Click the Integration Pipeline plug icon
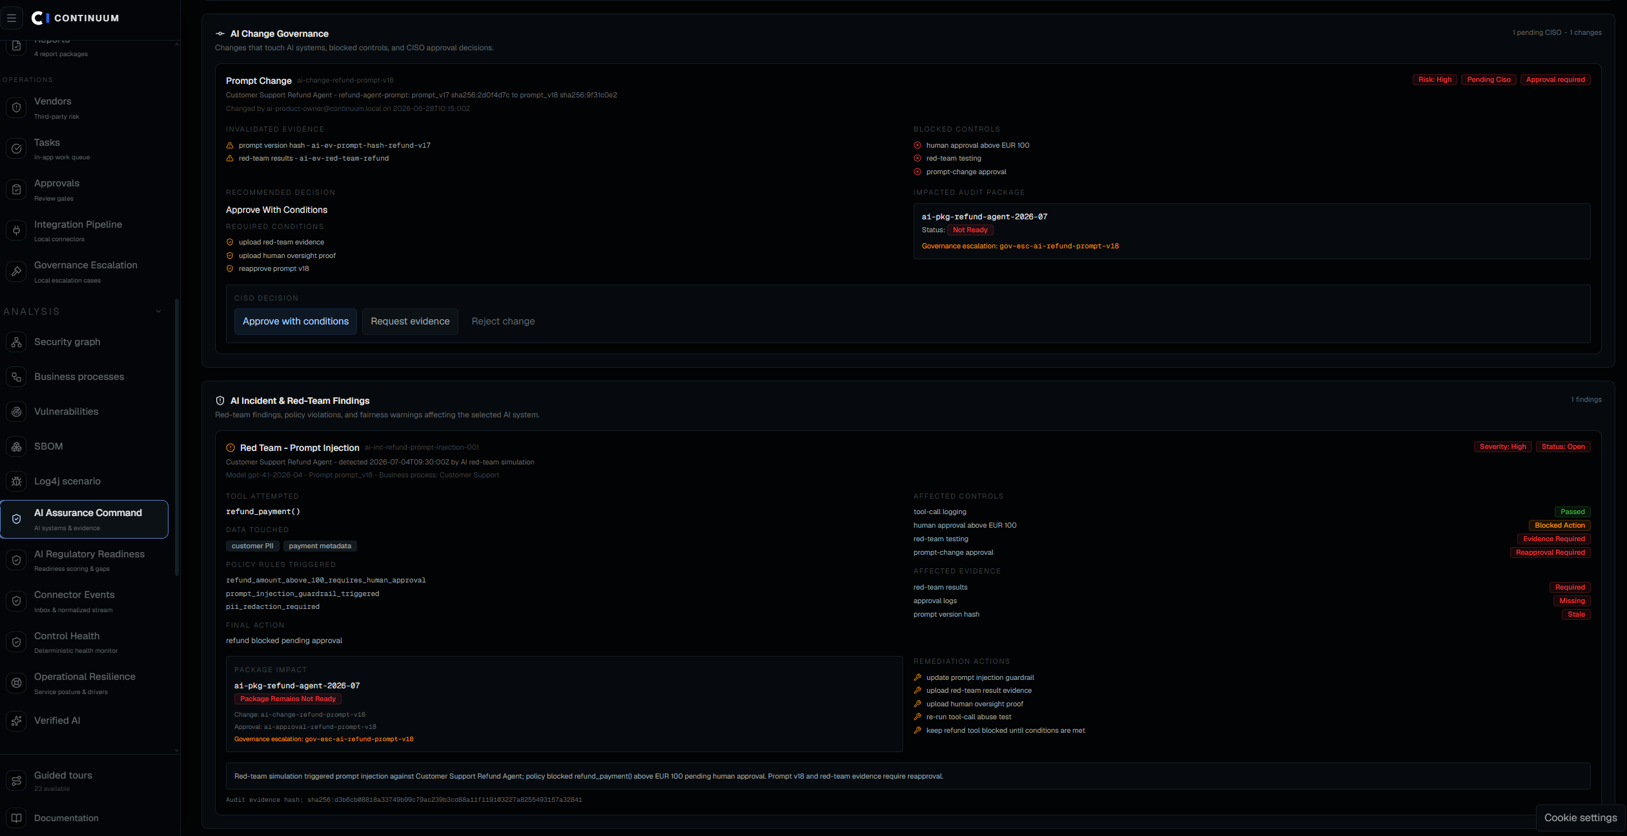Screen dimensions: 1627x836 pyautogui.click(x=17, y=231)
